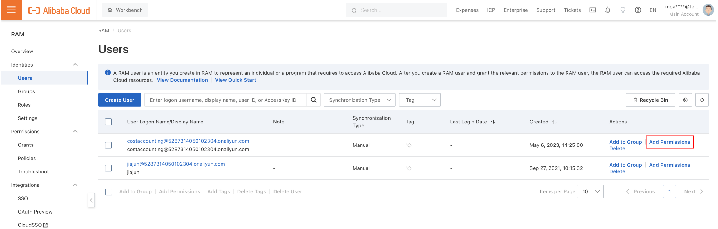Viewport: 718px width, 229px height.
Task: Click the account avatar picture
Action: click(708, 10)
